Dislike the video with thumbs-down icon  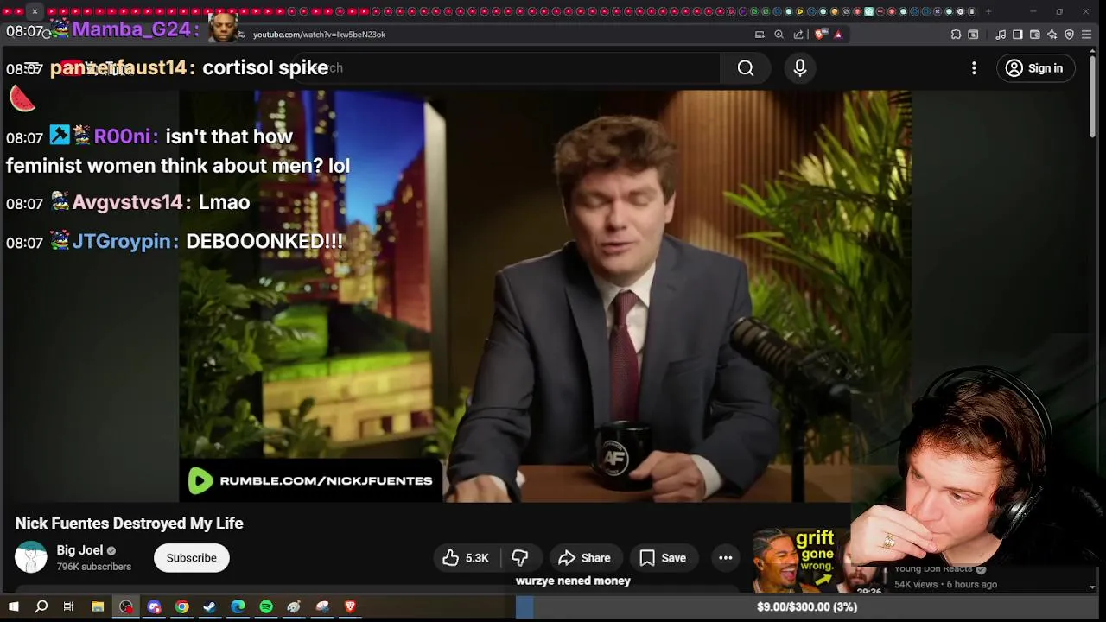520,558
